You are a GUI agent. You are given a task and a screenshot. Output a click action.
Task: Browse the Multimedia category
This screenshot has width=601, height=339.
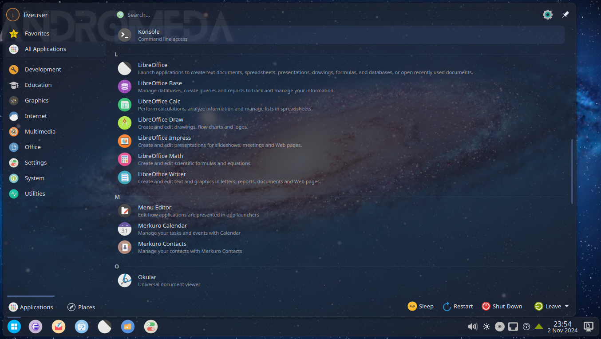point(56,131)
